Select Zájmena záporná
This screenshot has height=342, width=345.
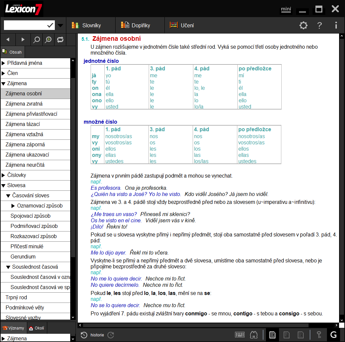tap(35, 145)
